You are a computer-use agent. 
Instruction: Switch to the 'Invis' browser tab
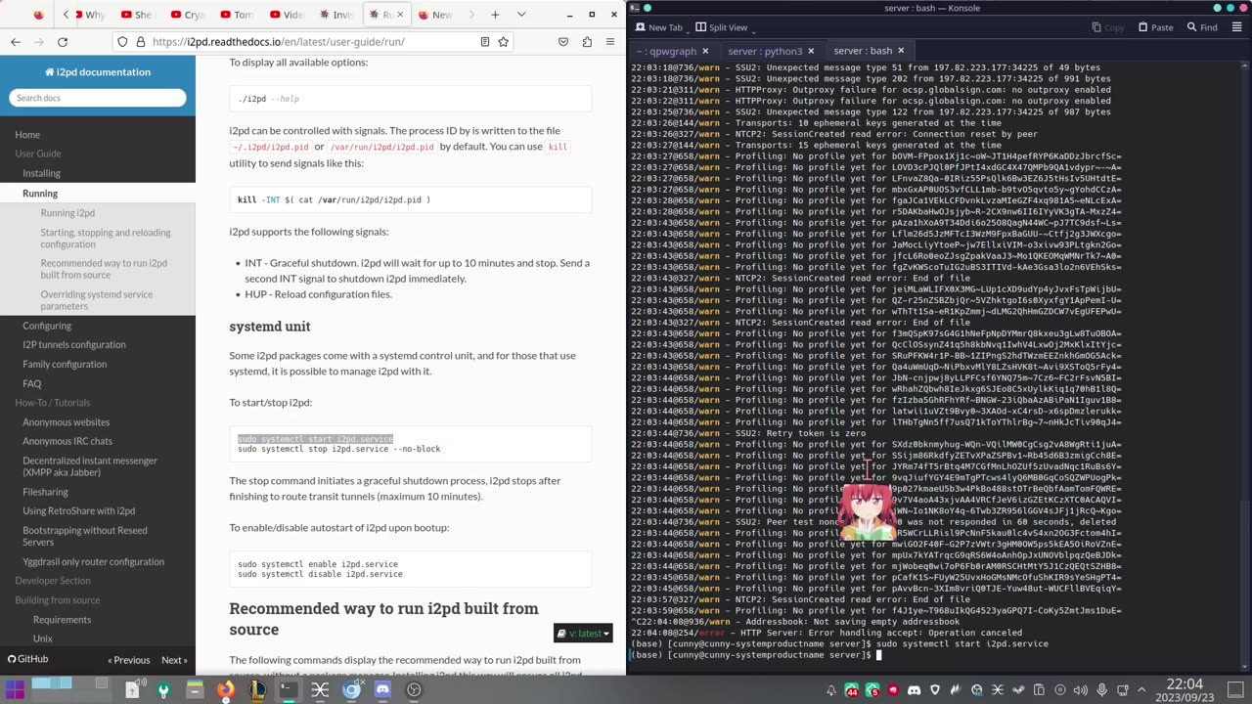(335, 15)
